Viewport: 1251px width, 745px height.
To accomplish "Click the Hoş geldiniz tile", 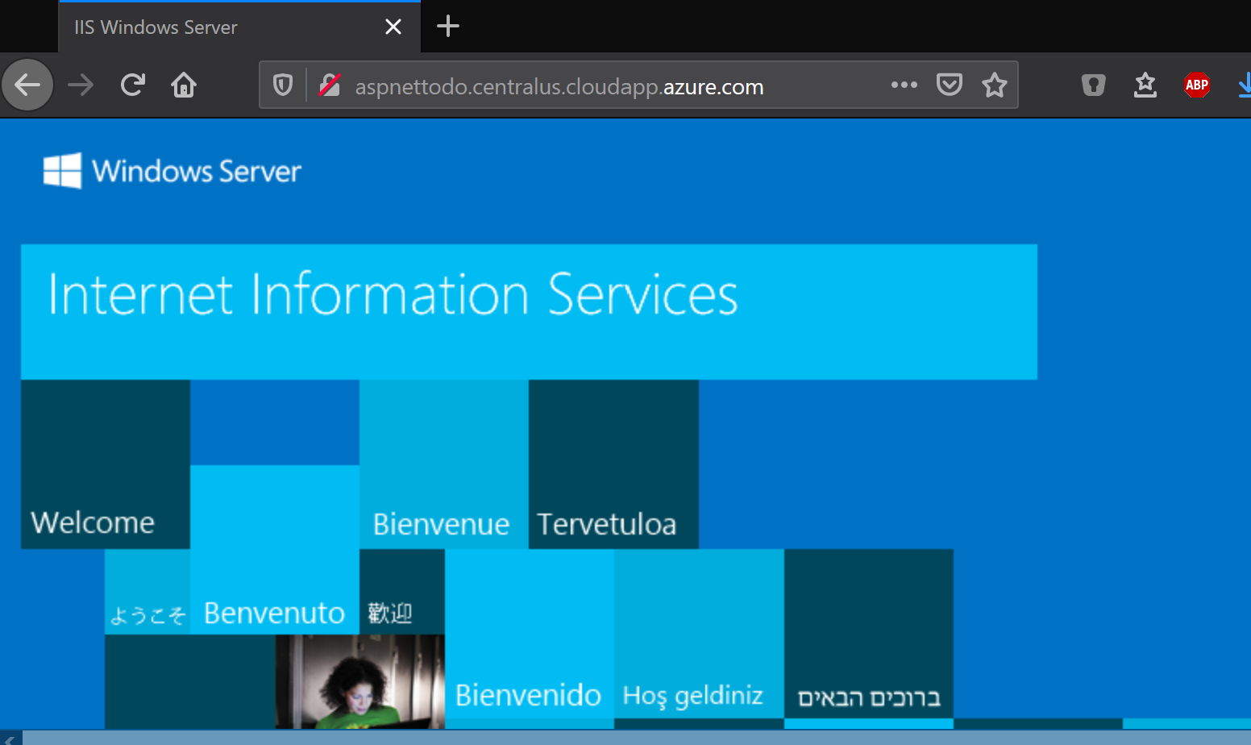I will 699,634.
